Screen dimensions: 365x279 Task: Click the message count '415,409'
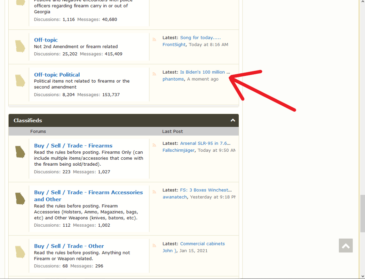pos(113,54)
